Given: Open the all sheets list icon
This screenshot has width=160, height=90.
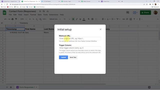Looking at the screenshot, I should click(x=11, y=87).
